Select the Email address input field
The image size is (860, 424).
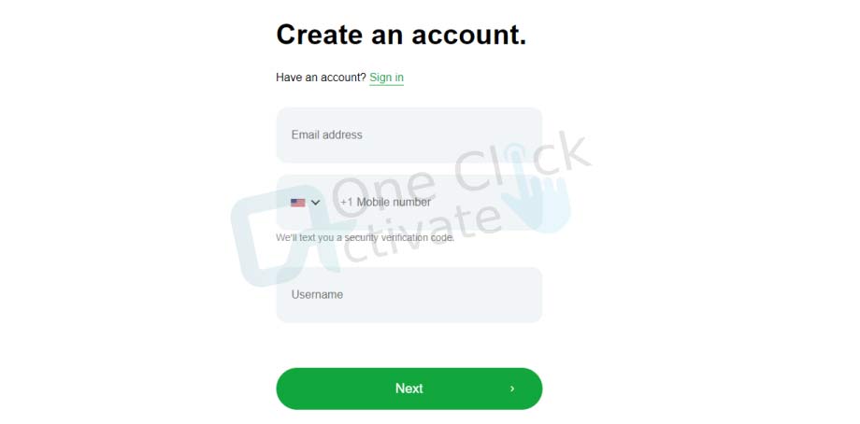coord(409,134)
